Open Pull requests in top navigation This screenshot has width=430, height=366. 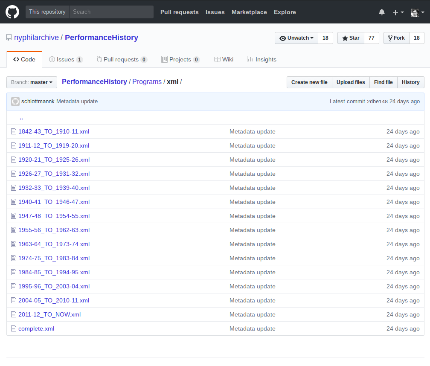coord(179,12)
